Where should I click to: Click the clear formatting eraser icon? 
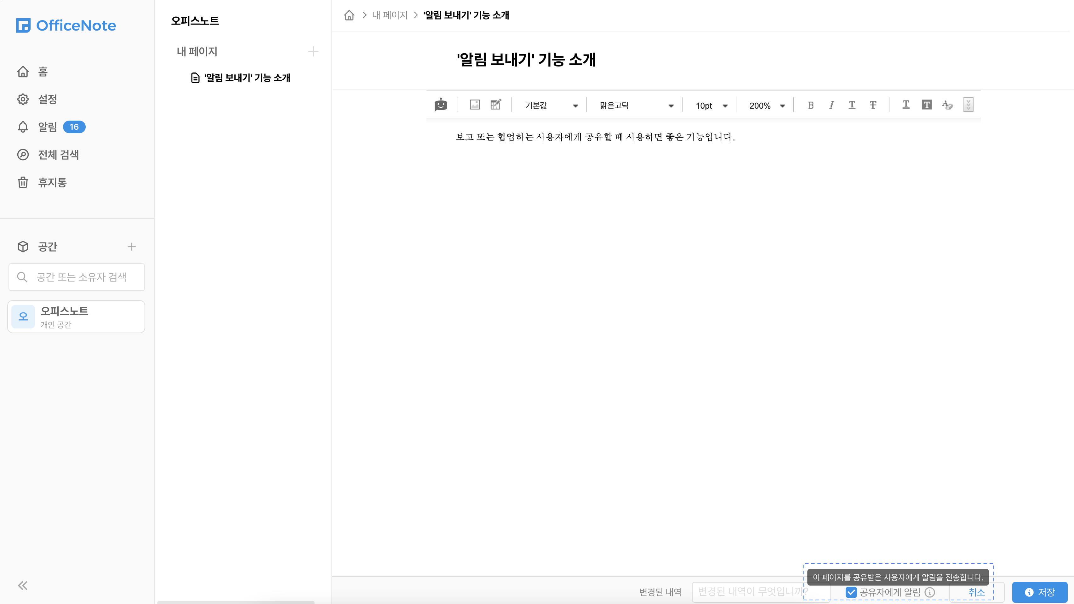tap(947, 105)
